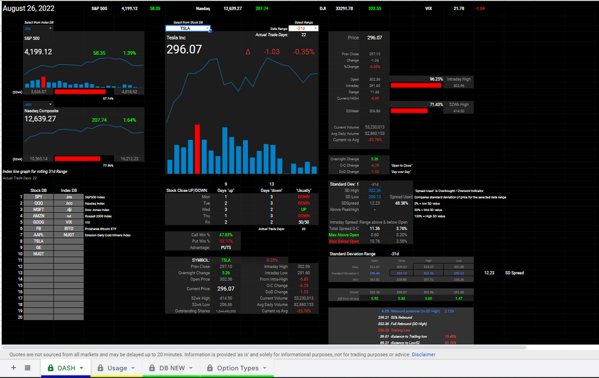Click the lock icon on Usage tab
This screenshot has height=378, width=599.
101,368
